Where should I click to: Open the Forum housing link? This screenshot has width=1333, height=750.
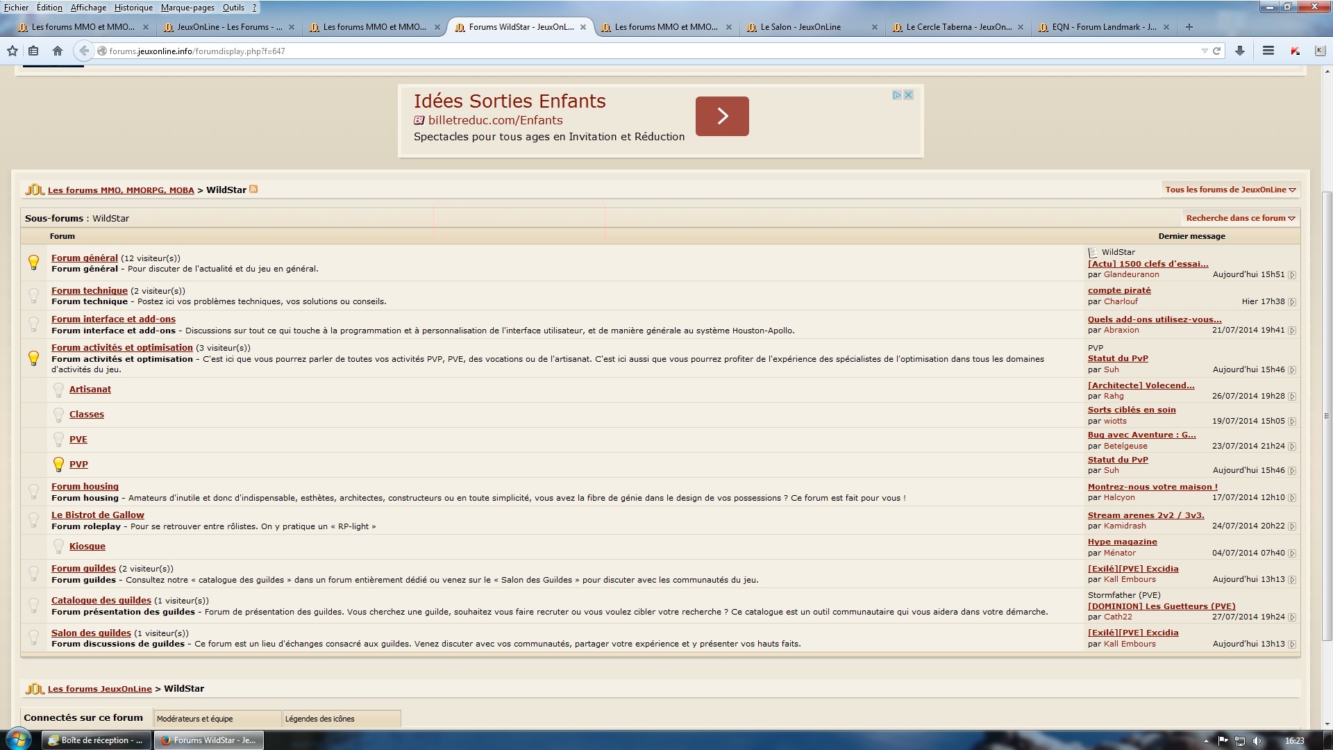[85, 487]
